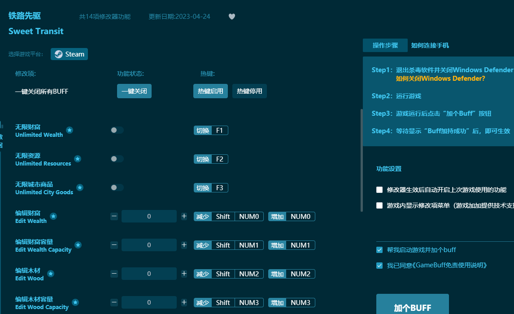Image resolution: width=514 pixels, height=314 pixels.
Task: Click the 共14项修改器功能 text
Action: [105, 17]
